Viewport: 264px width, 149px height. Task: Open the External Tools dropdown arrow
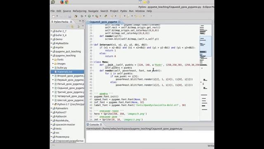coord(100,16)
